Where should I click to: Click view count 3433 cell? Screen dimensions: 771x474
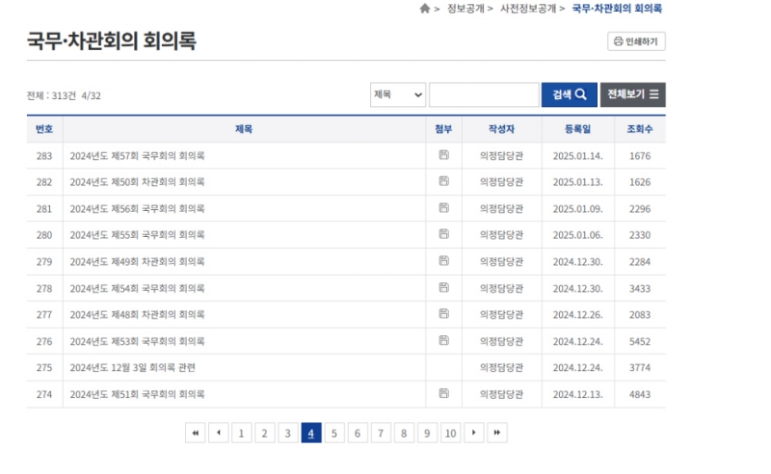tap(640, 288)
